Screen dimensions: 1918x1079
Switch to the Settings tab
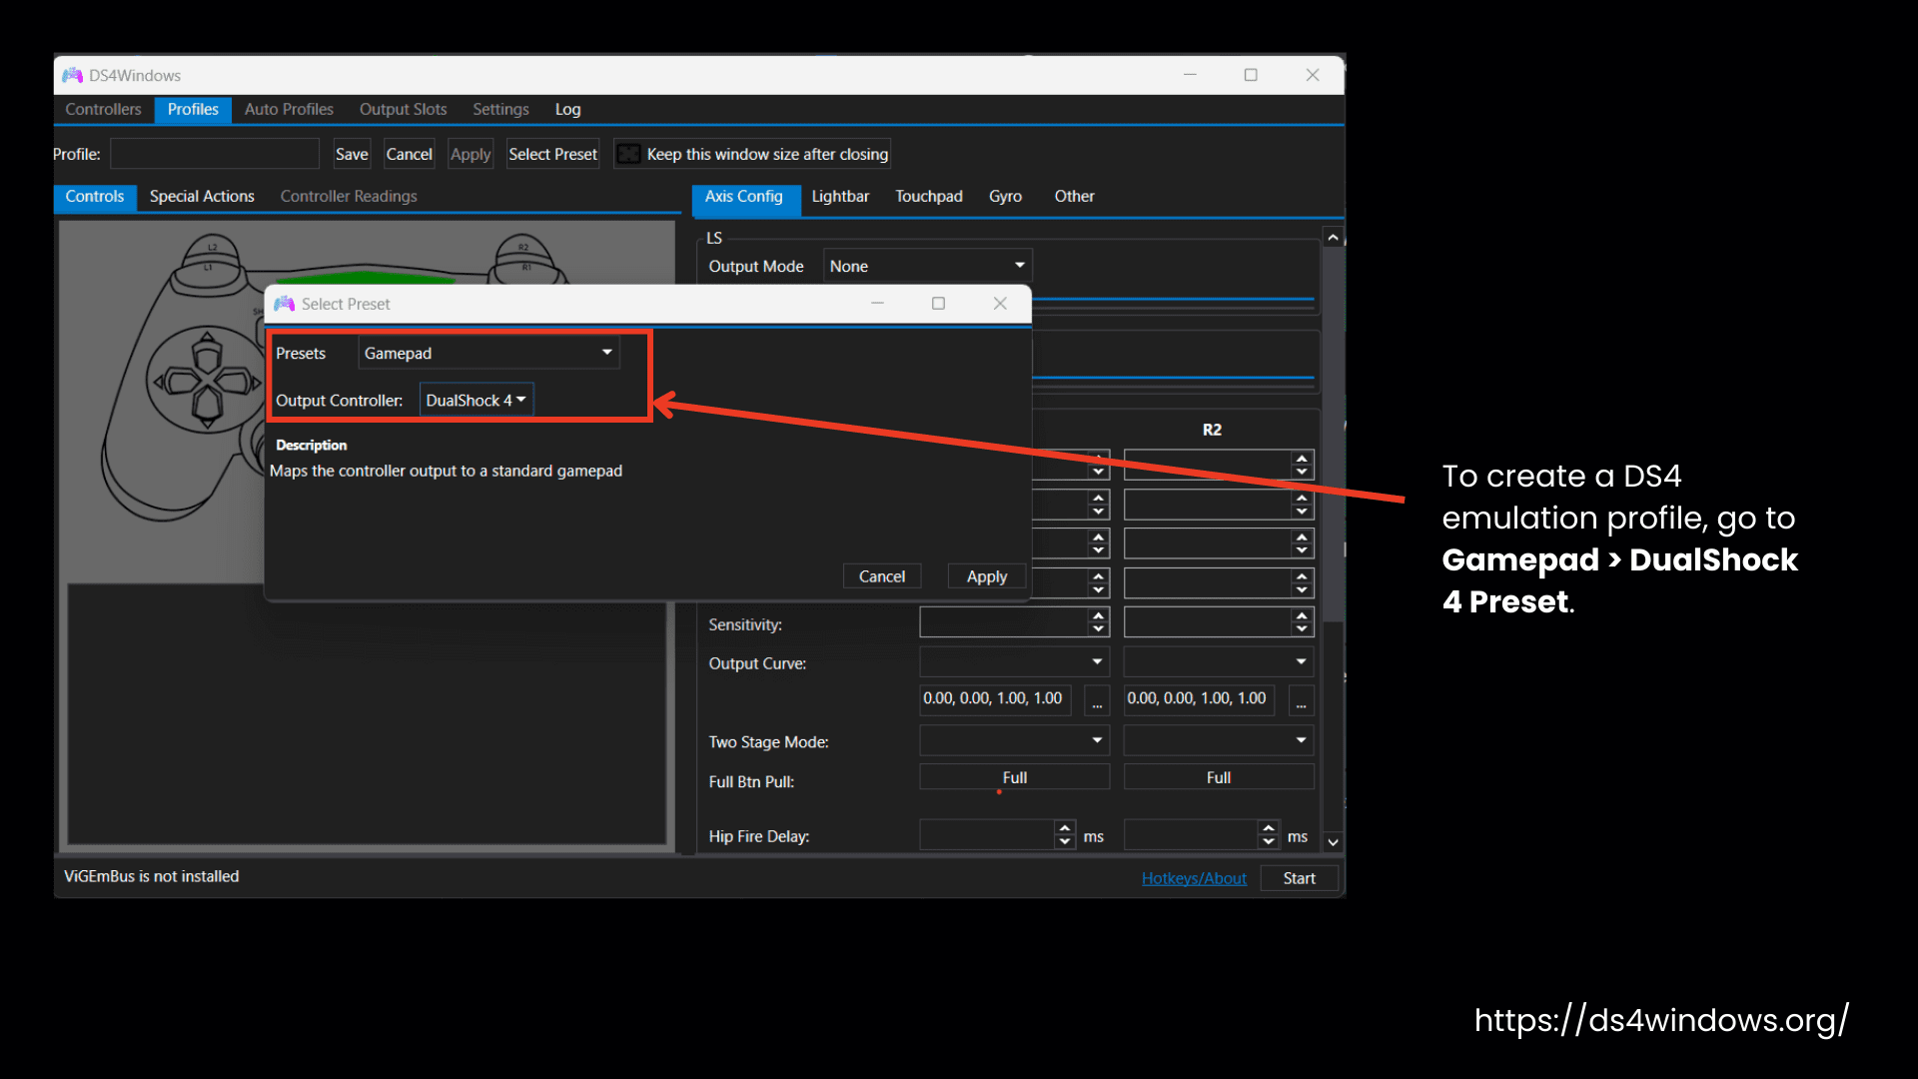pyautogui.click(x=500, y=109)
